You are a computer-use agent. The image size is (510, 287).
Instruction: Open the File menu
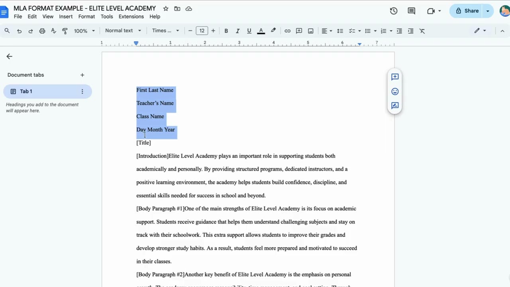18,16
